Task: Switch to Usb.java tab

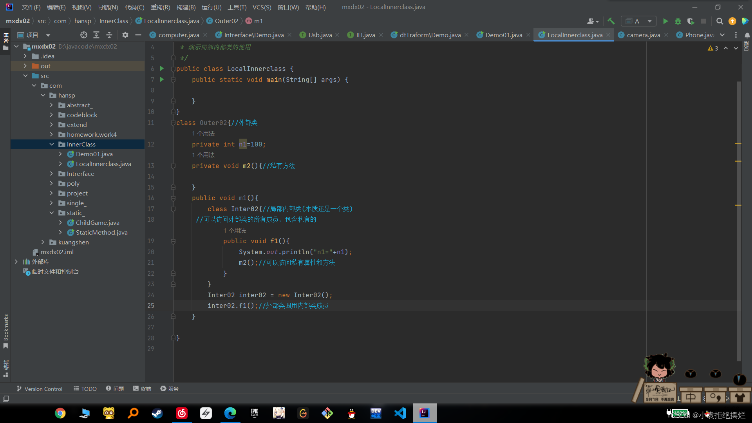Action: tap(320, 35)
